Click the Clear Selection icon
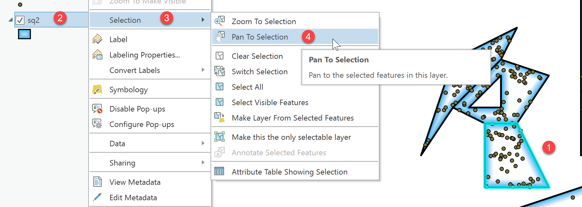This screenshot has width=582, height=207. tap(220, 56)
